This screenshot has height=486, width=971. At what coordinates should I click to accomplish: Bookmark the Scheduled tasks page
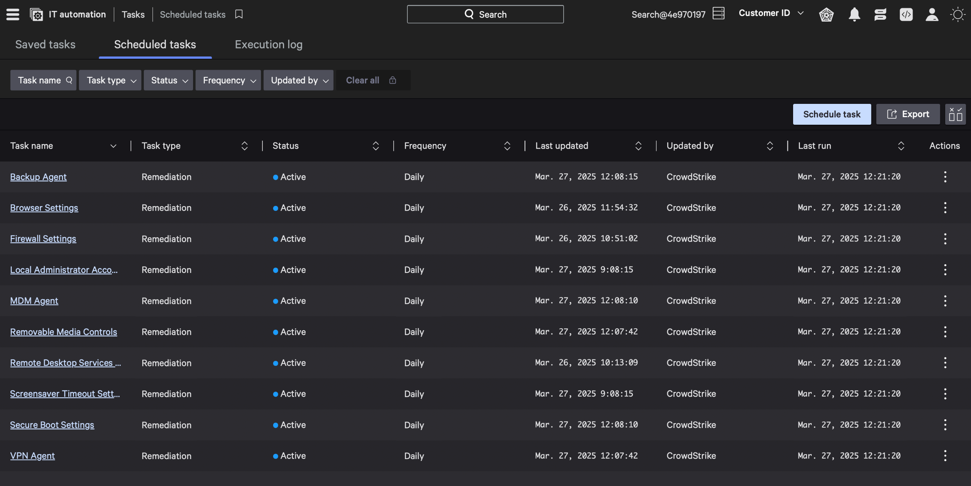(239, 14)
